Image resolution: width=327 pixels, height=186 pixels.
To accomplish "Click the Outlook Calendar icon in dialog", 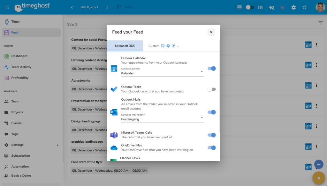I will [114, 68].
